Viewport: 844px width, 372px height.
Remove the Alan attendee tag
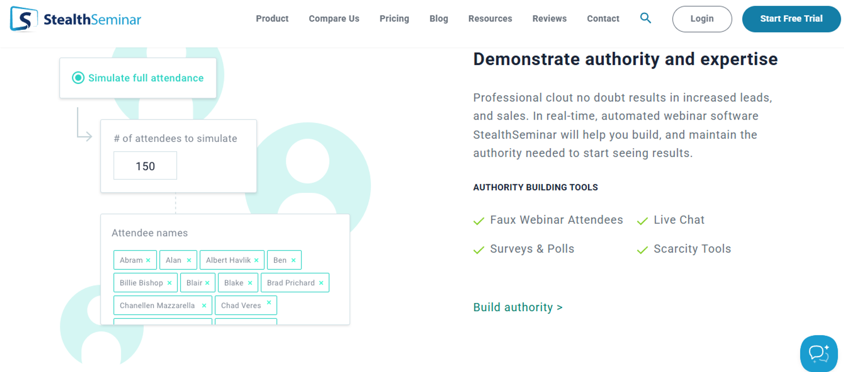click(189, 260)
